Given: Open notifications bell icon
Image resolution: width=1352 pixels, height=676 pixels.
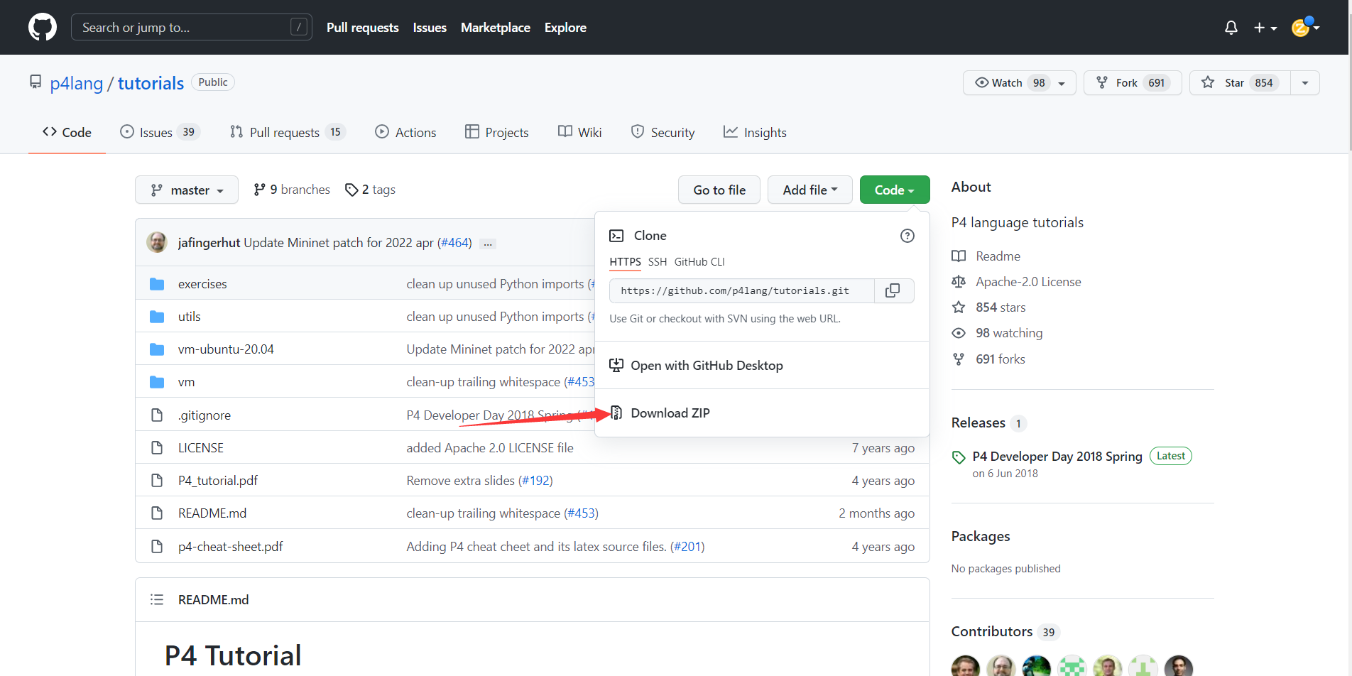Looking at the screenshot, I should [1231, 27].
